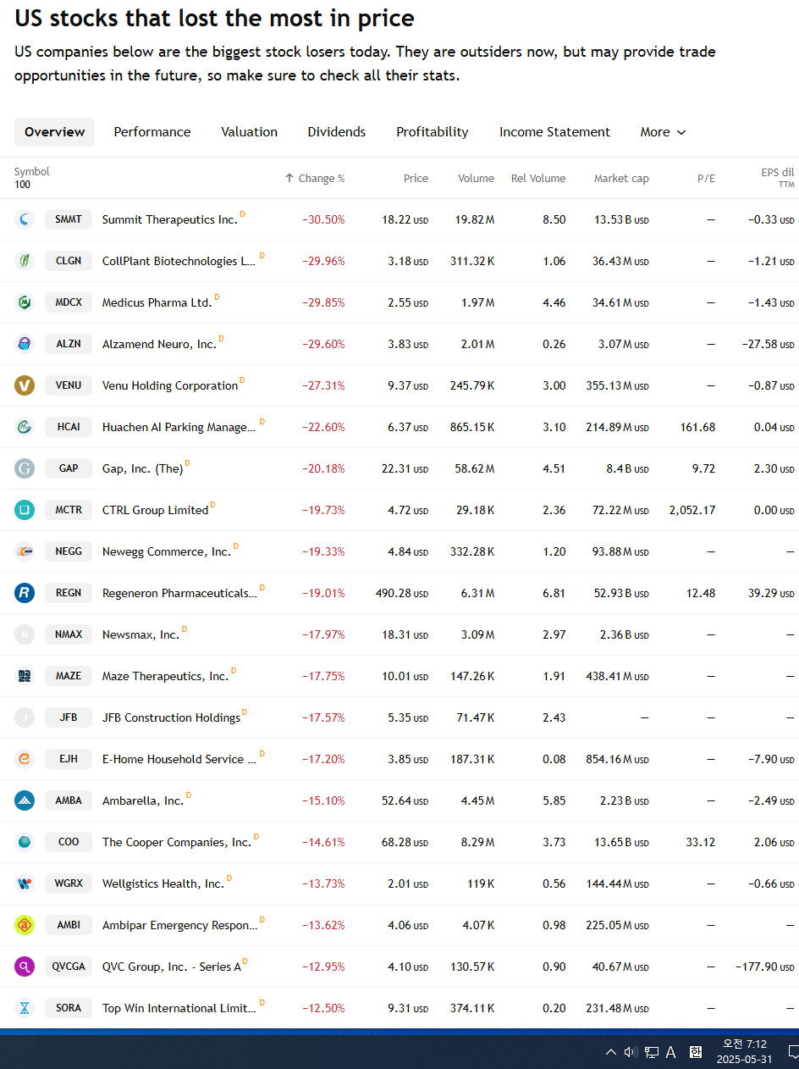Click the QVC Group logo icon
The width and height of the screenshot is (799, 1069).
pyautogui.click(x=25, y=967)
